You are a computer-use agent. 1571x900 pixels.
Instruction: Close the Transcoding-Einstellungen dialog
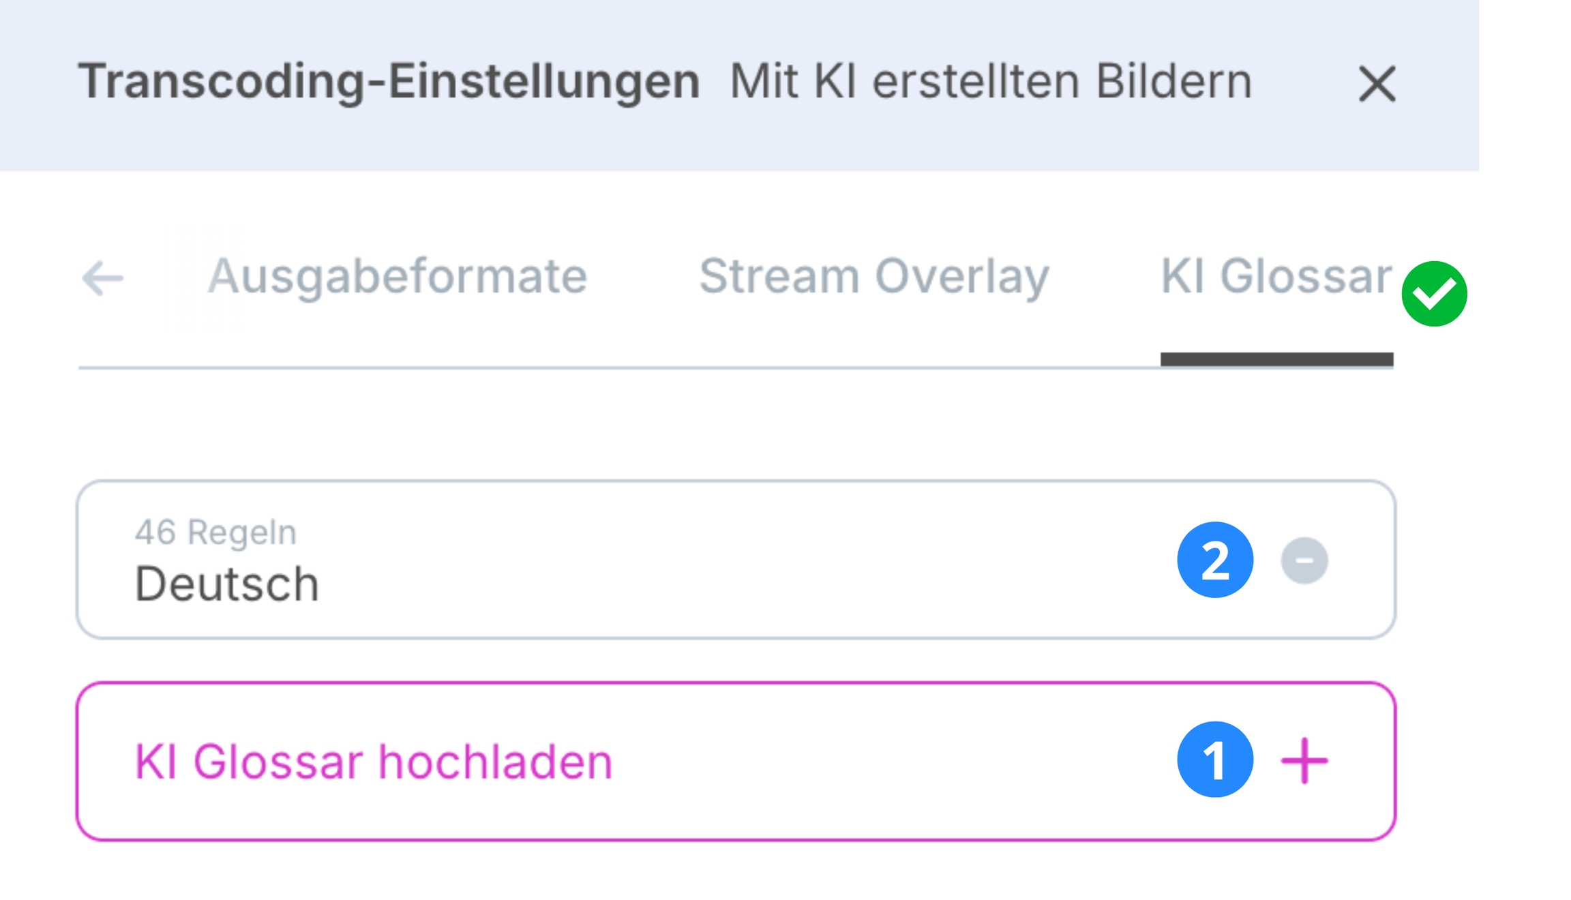click(1377, 84)
